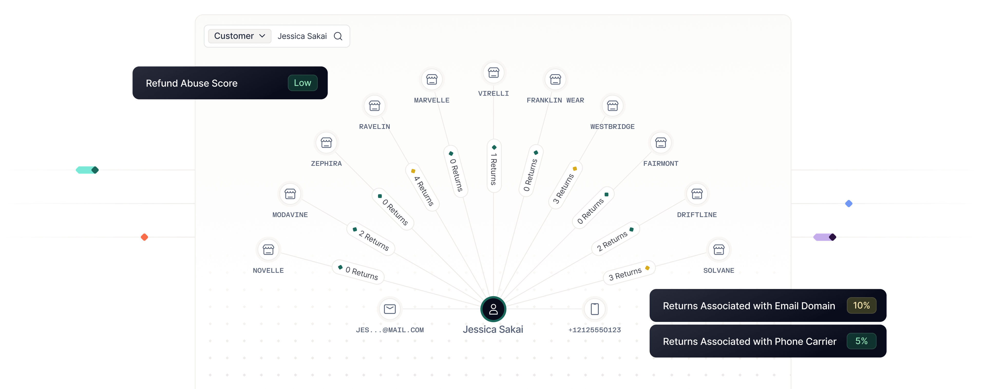The image size is (986, 389).
Task: Select the Jessica Sakai center avatar
Action: click(493, 309)
